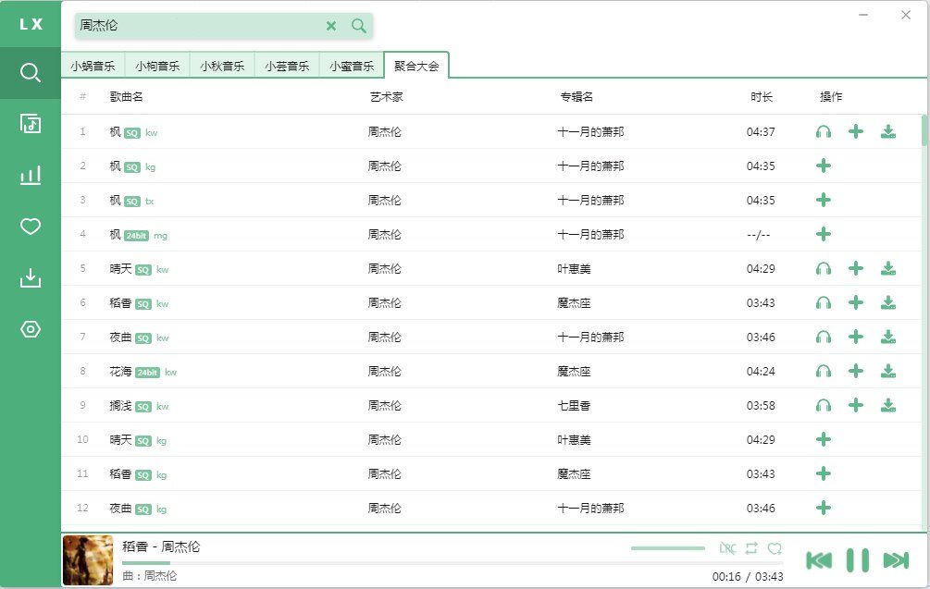Screen dimensions: 930x589
Task: Switch to the 小蜗音乐 source tab
Action: coord(93,66)
